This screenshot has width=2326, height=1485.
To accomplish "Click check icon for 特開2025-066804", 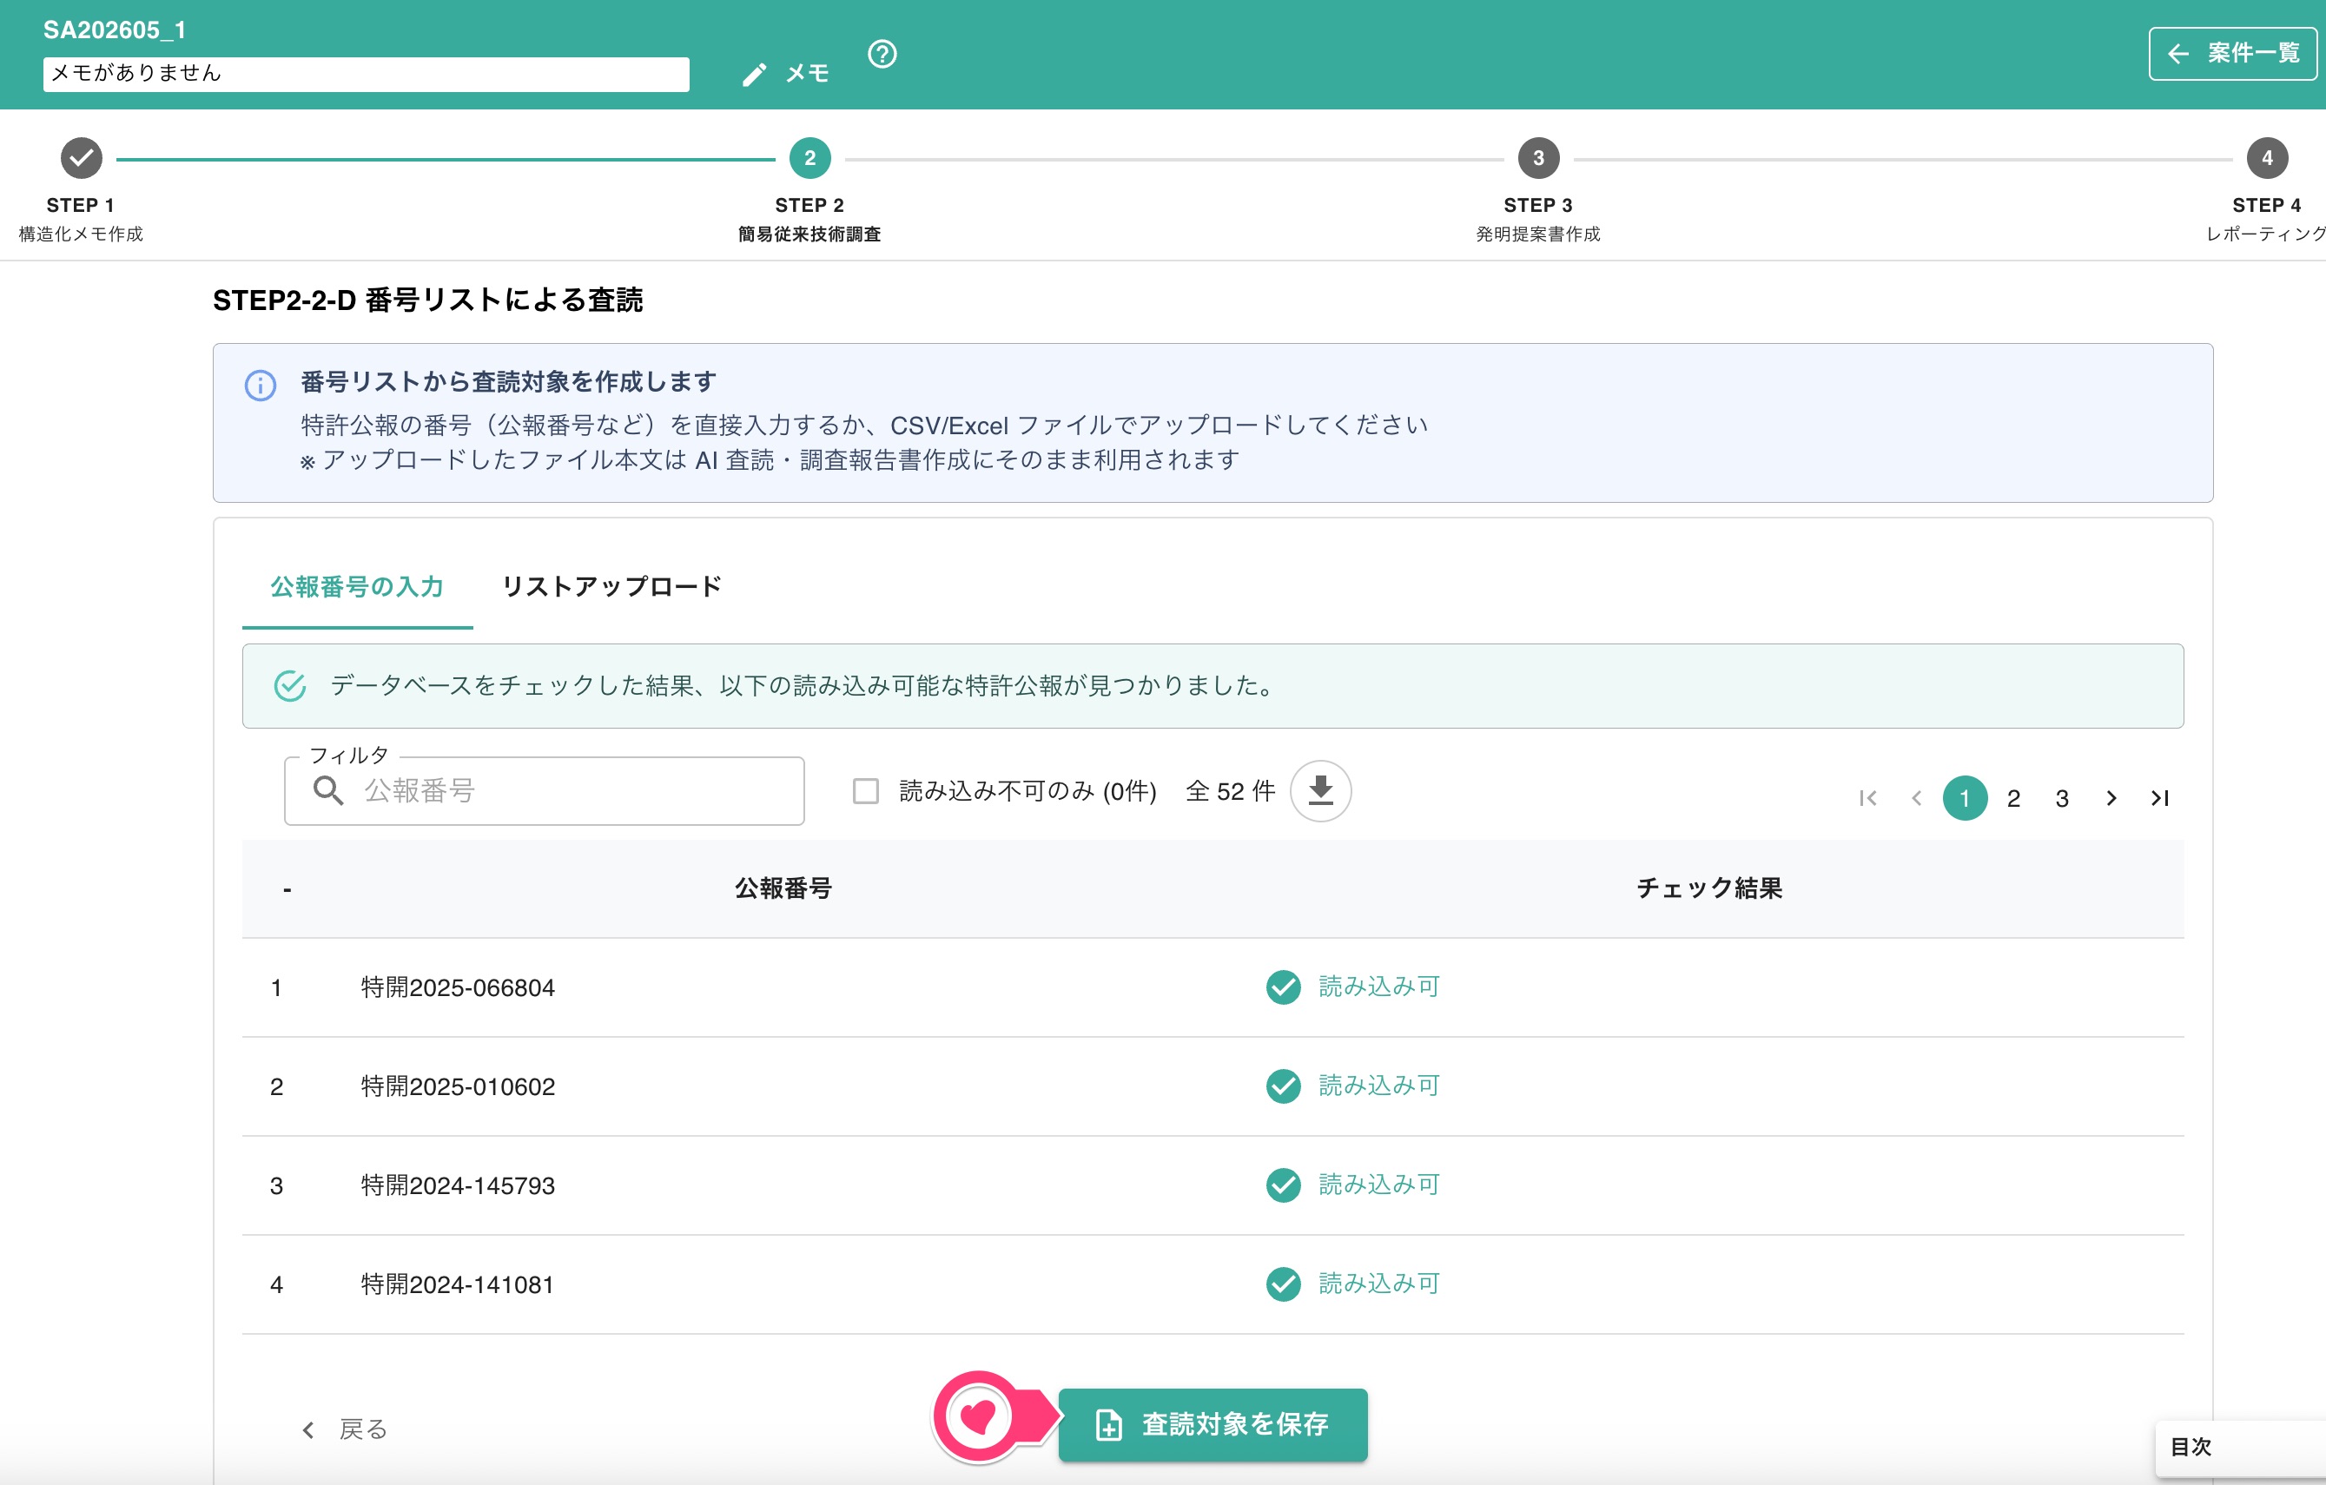I will tap(1283, 987).
